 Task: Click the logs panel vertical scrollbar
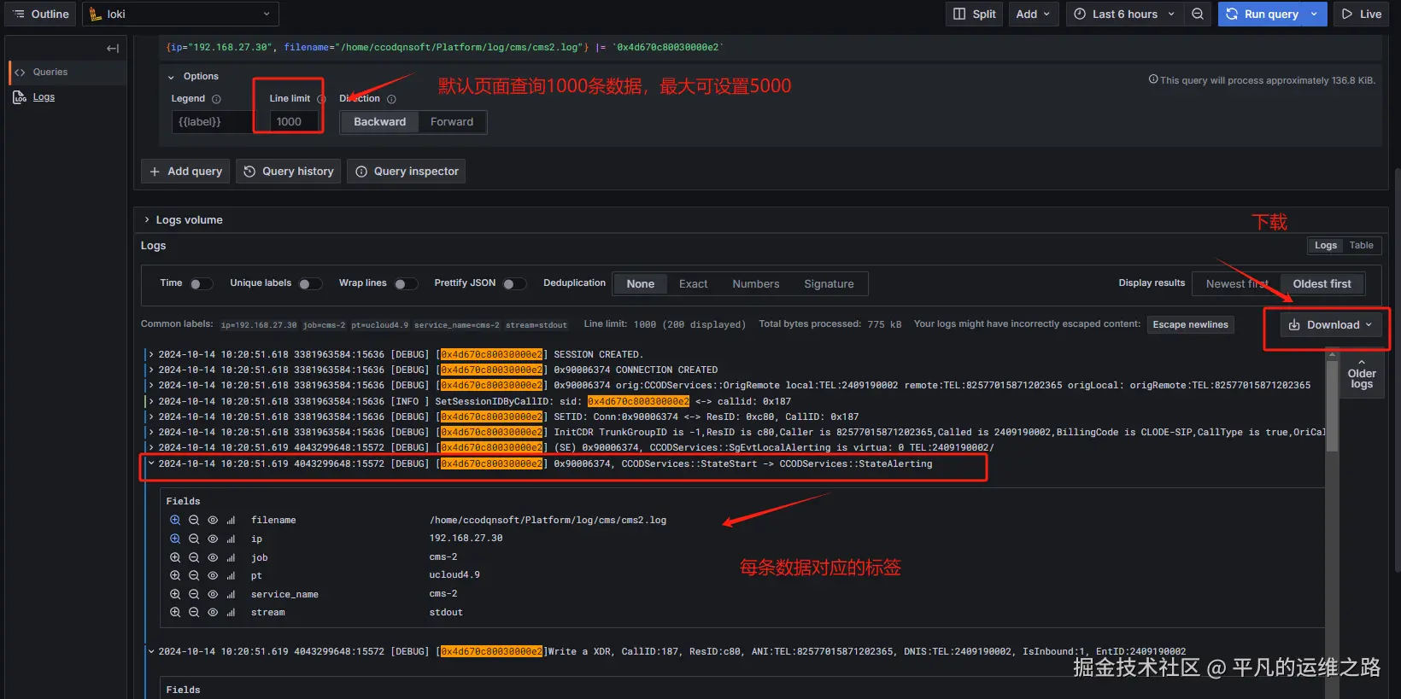(x=1332, y=405)
